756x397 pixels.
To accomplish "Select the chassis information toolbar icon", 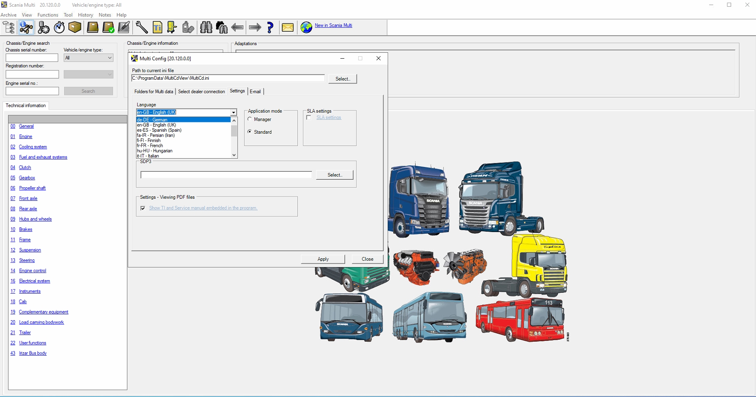I will 26,27.
